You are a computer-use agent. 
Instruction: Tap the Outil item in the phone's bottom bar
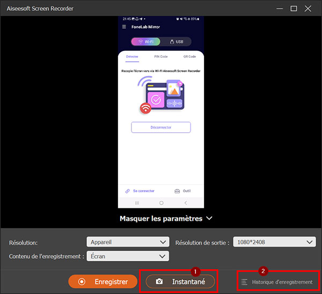(x=182, y=191)
